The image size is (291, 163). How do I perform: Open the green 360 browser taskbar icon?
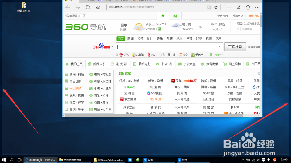(138, 160)
